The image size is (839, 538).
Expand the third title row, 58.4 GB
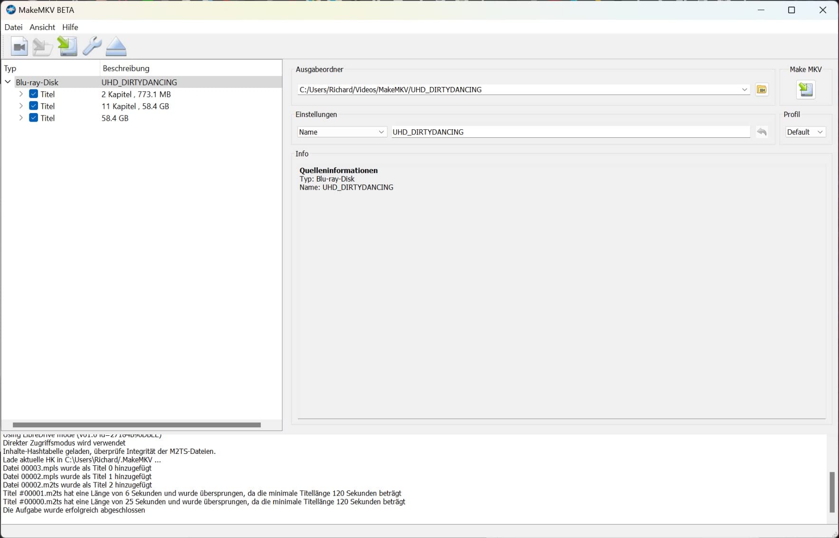point(21,118)
